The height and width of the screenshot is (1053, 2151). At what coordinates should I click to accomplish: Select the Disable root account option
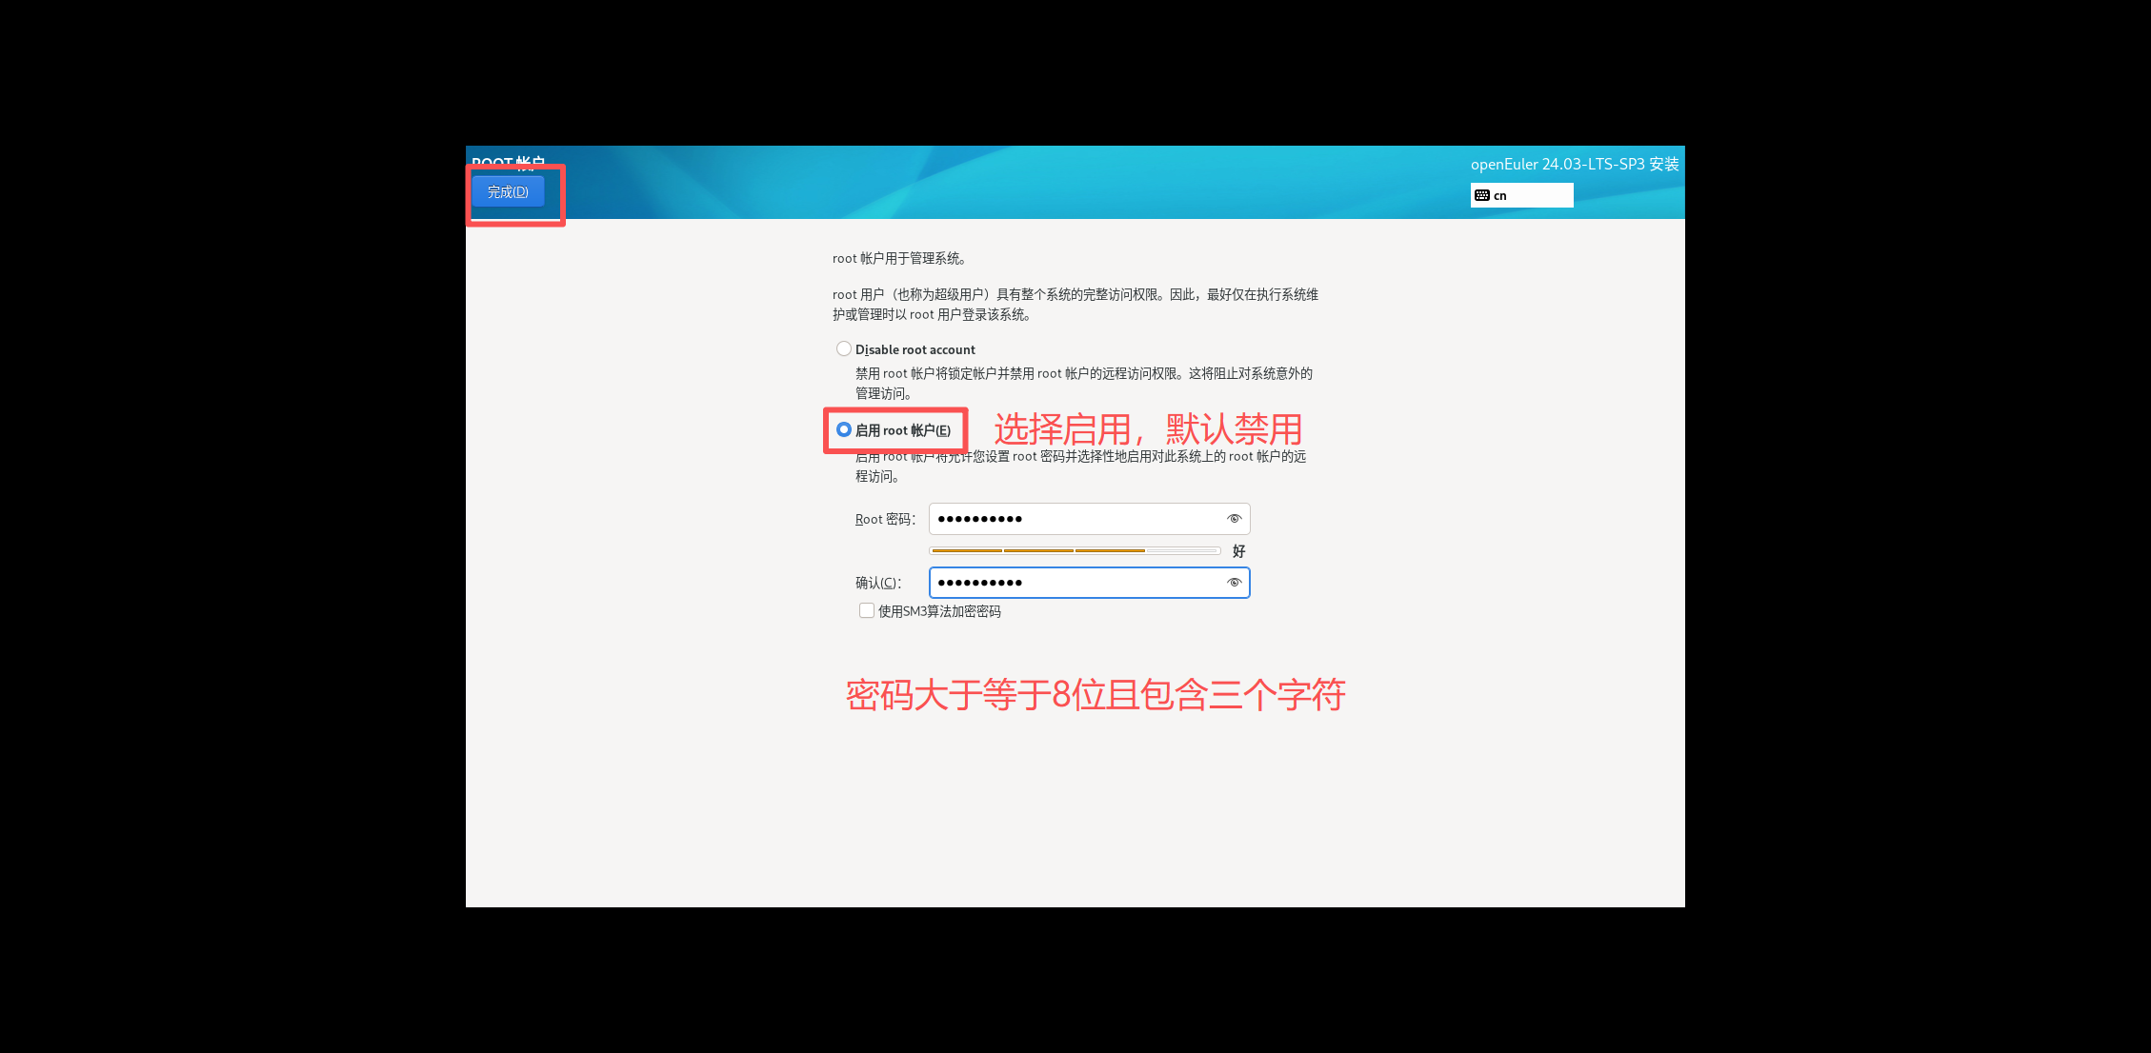click(x=844, y=349)
